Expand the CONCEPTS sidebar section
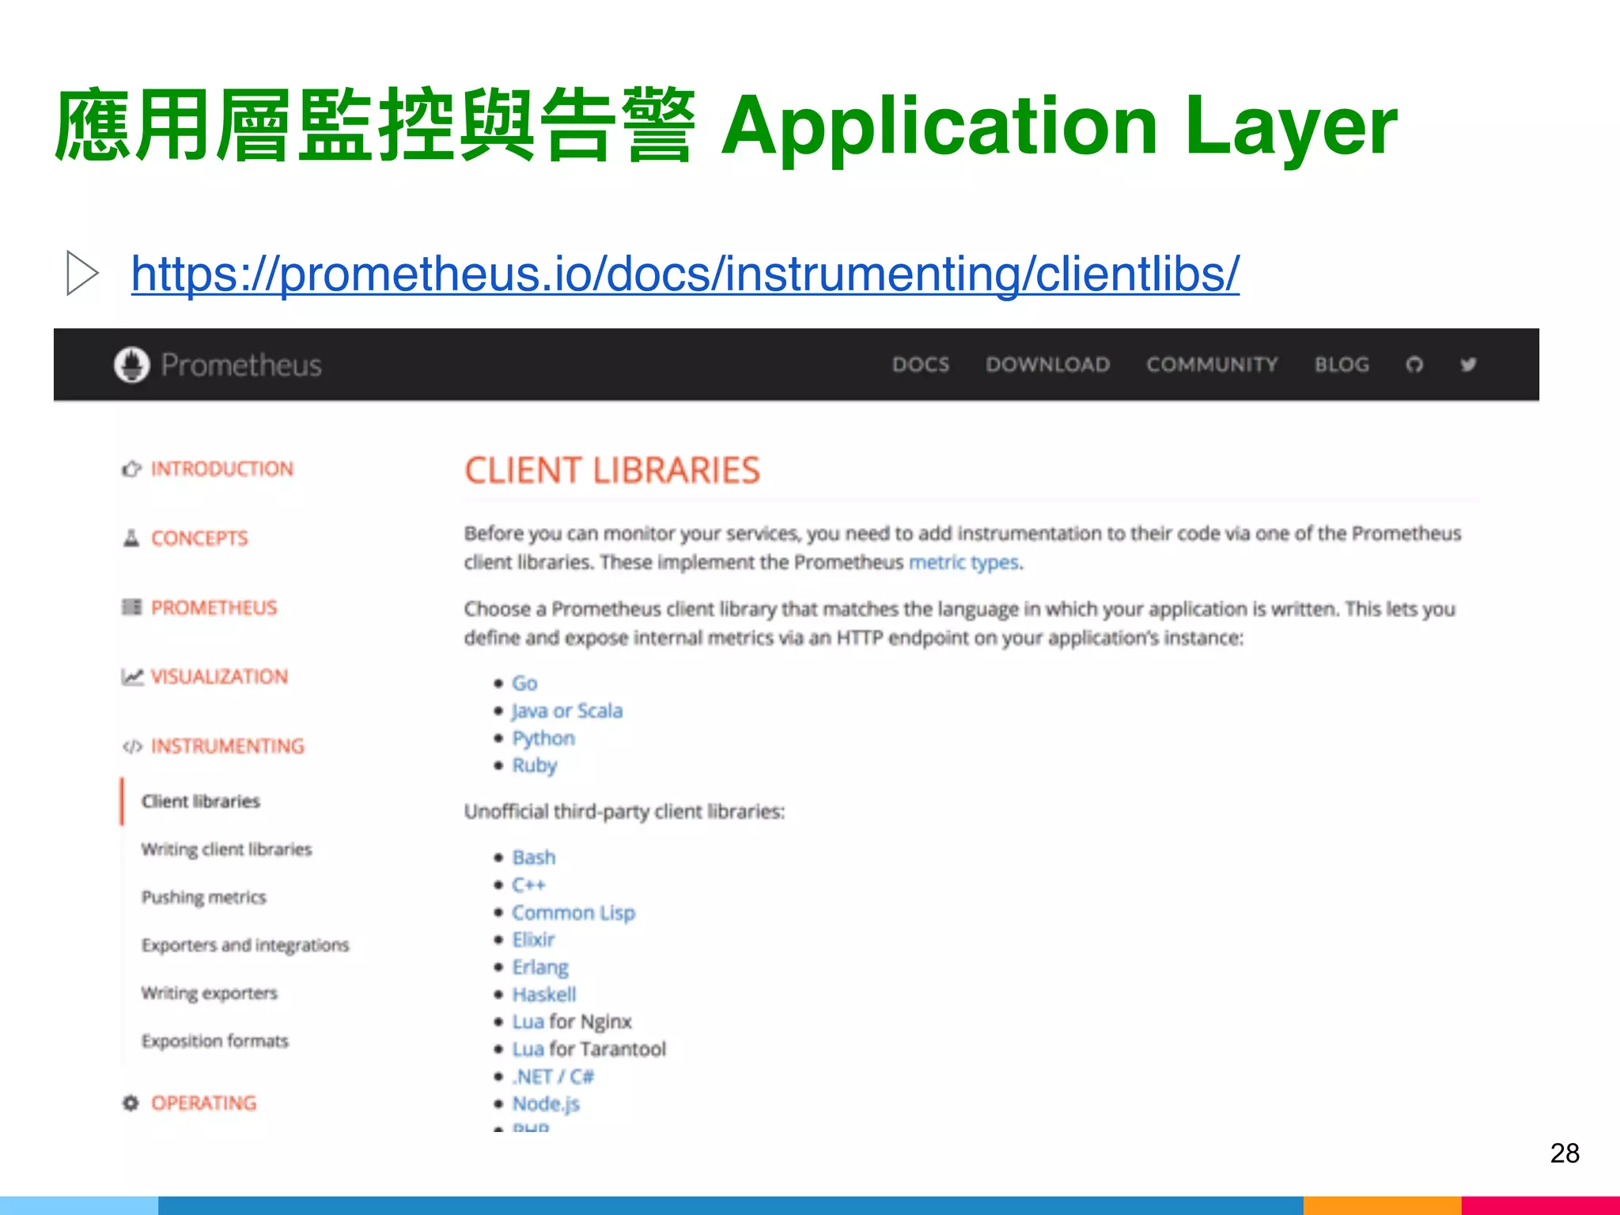The height and width of the screenshot is (1215, 1620). (x=199, y=538)
